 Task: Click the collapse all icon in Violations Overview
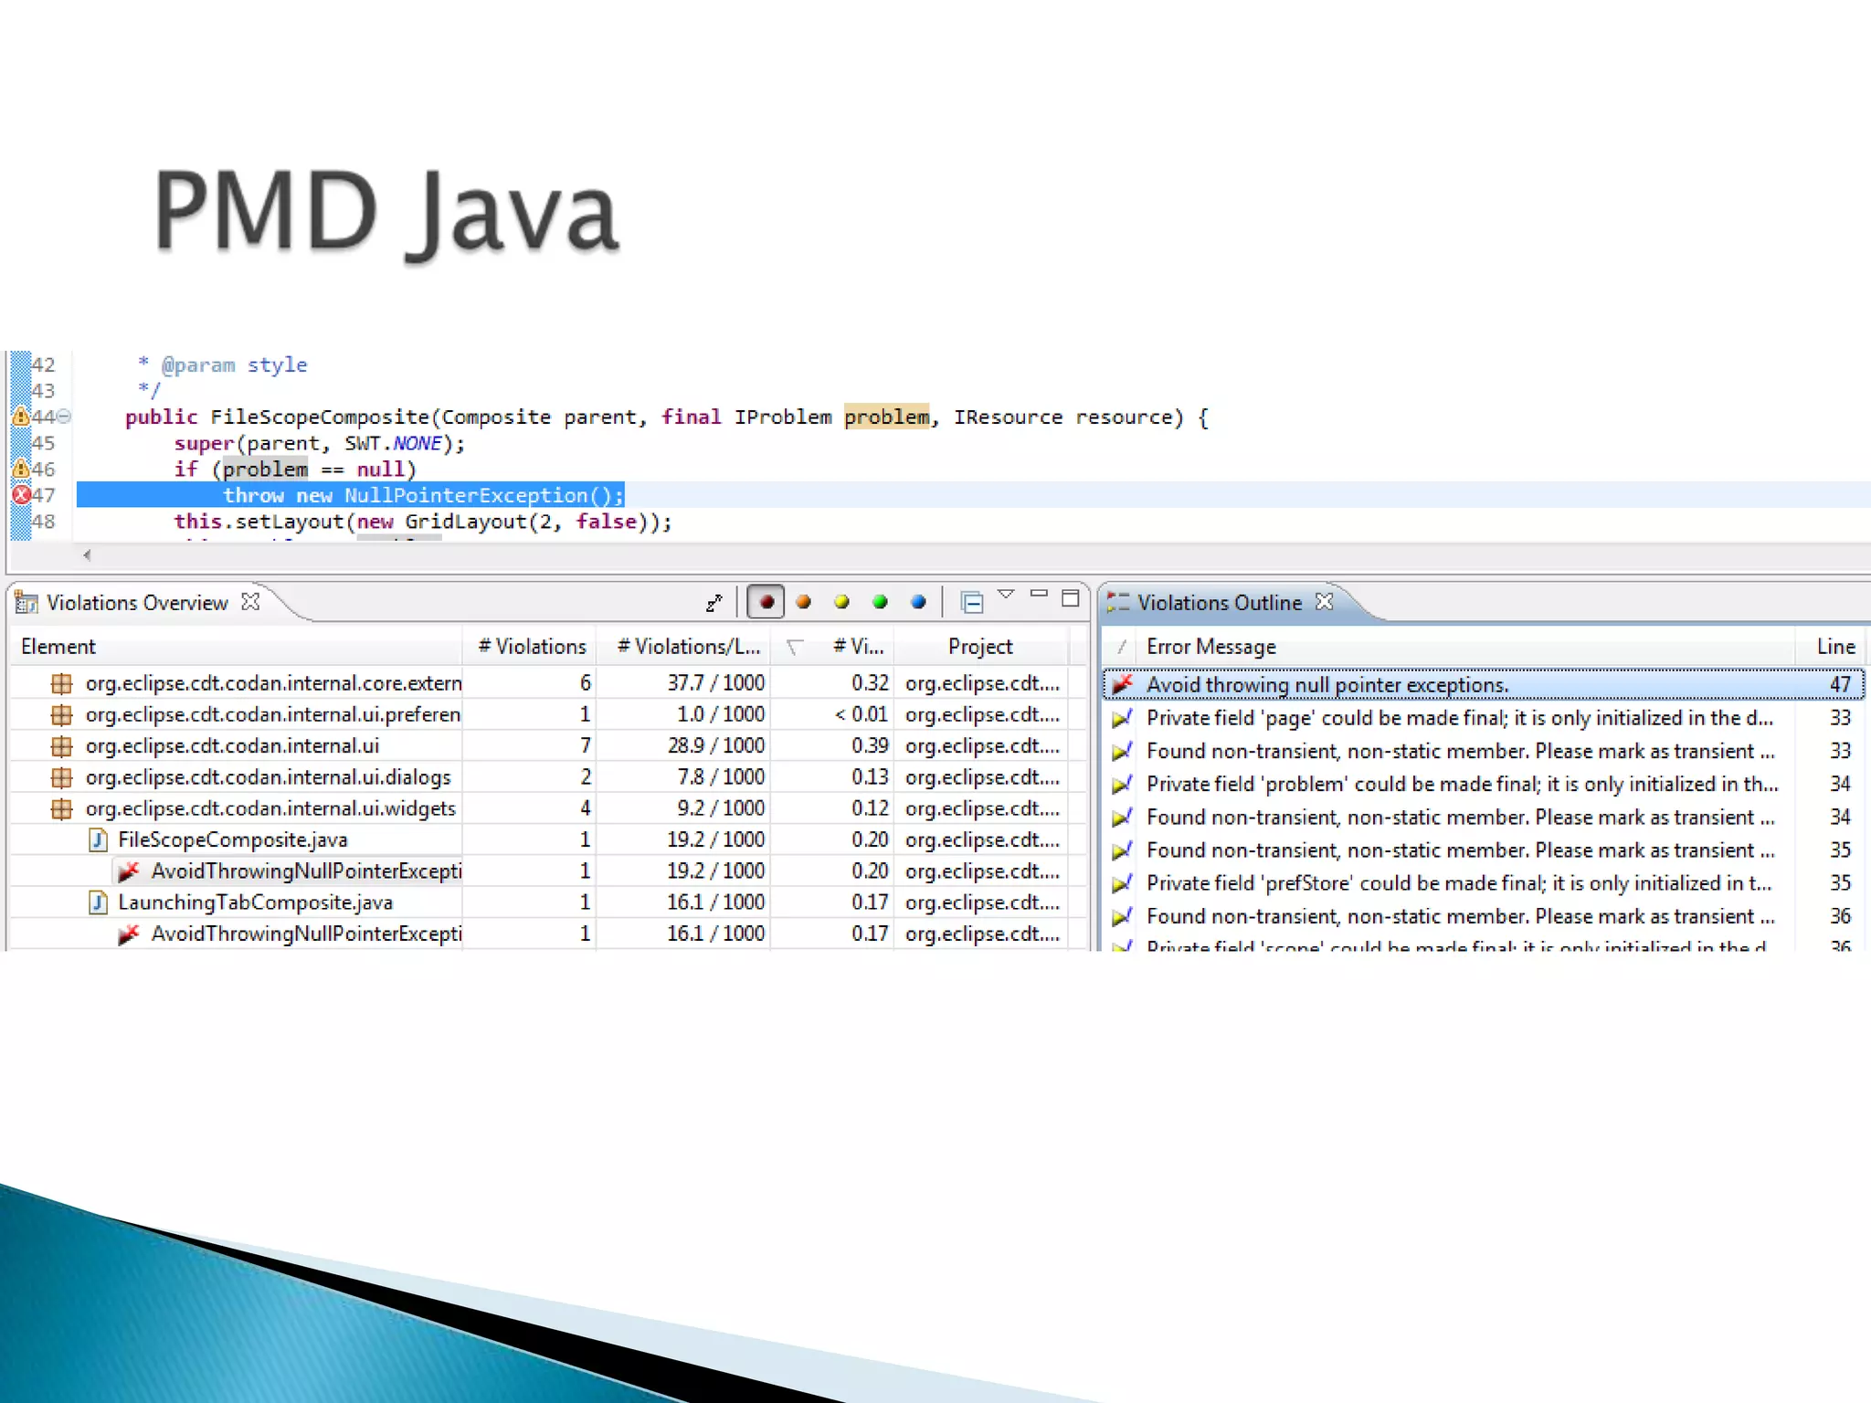[x=972, y=602]
